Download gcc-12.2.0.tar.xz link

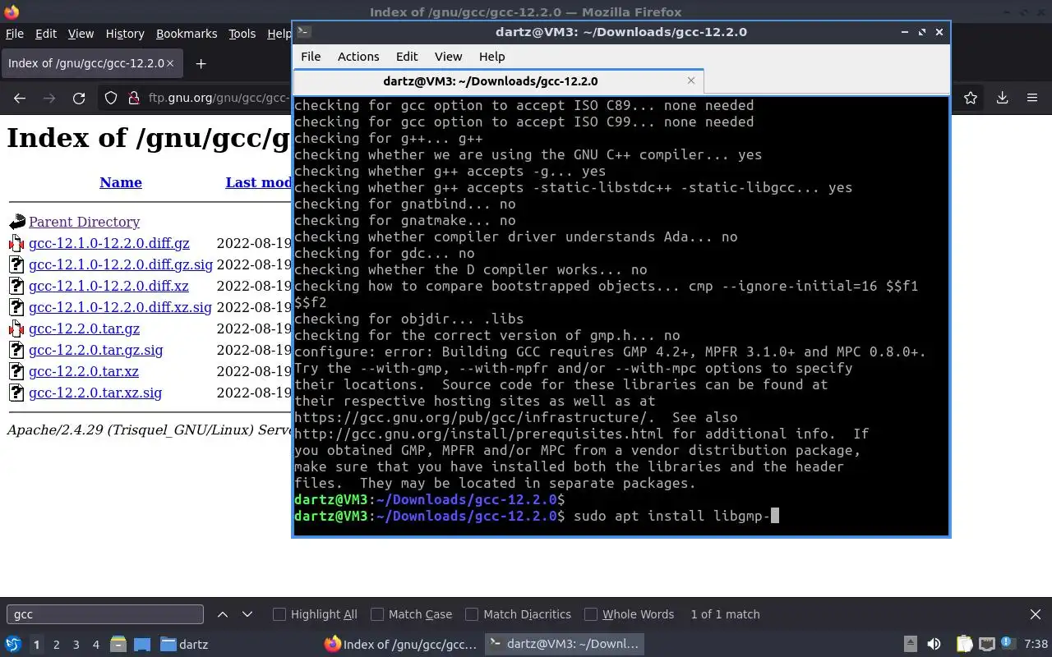(84, 371)
